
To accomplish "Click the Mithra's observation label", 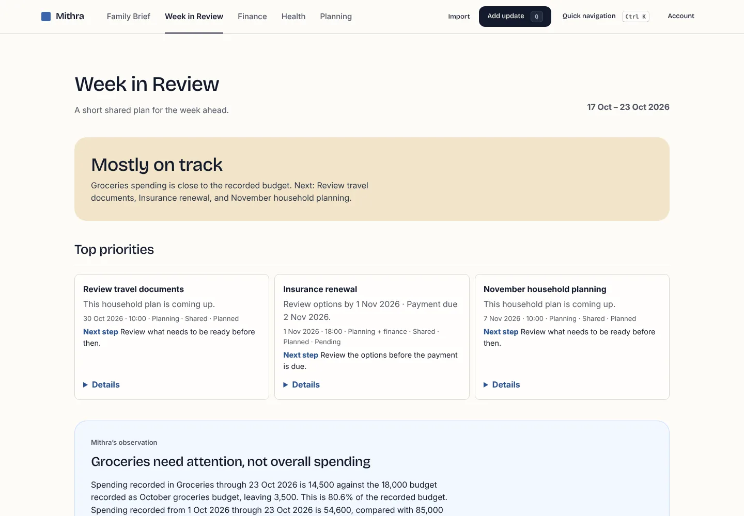I will [124, 442].
